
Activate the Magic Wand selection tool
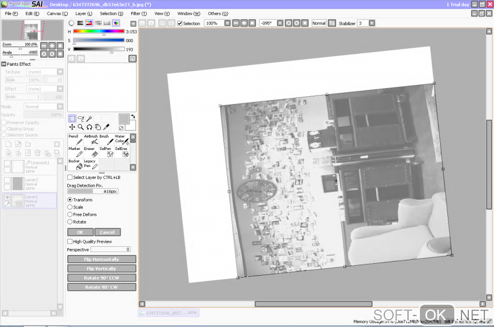(89, 119)
